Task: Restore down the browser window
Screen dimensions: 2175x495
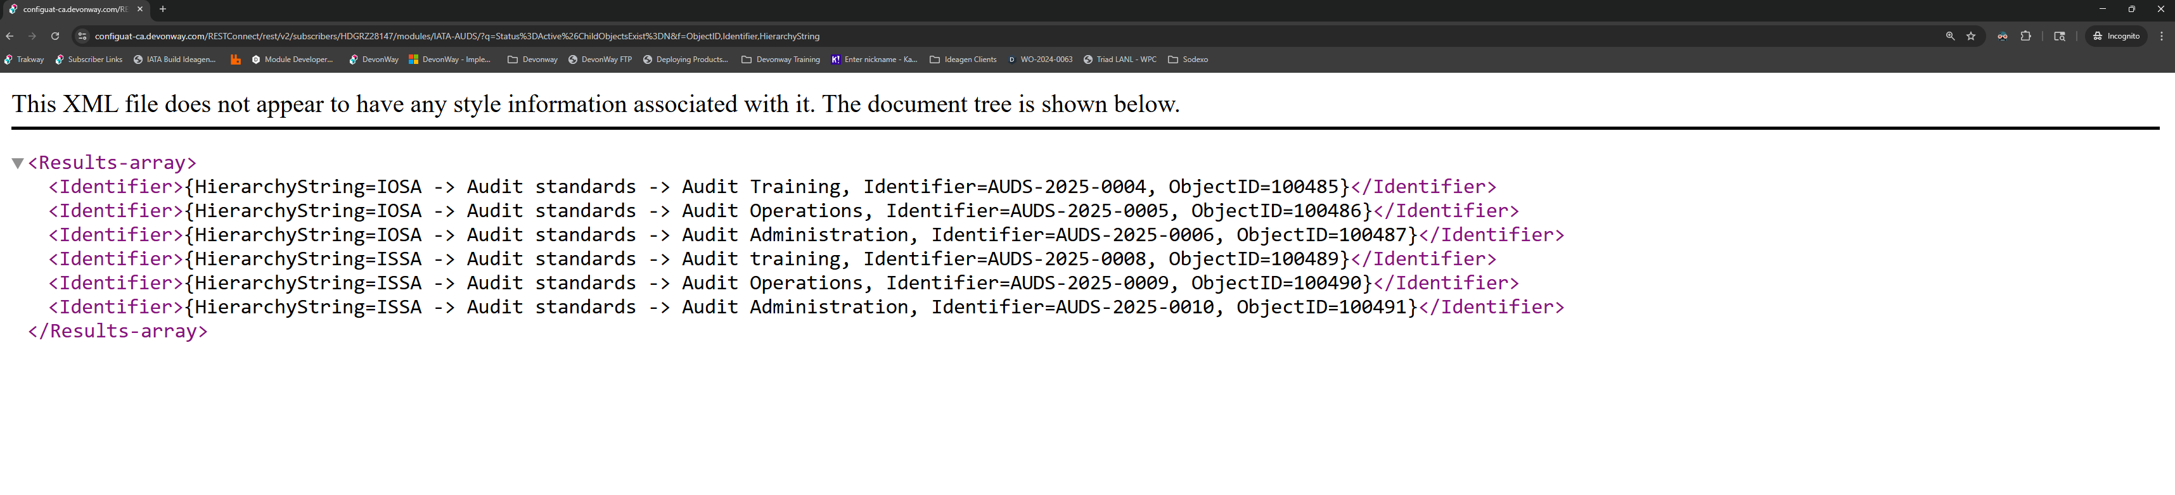Action: click(2132, 9)
